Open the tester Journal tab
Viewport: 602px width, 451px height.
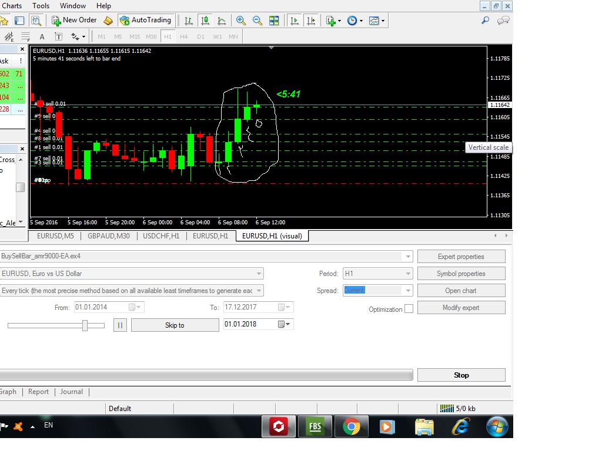coord(71,392)
